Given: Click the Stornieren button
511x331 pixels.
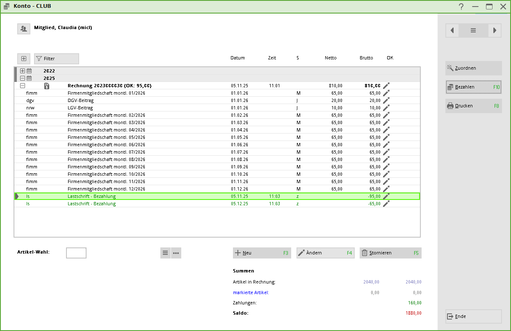Looking at the screenshot, I should click(x=390, y=253).
